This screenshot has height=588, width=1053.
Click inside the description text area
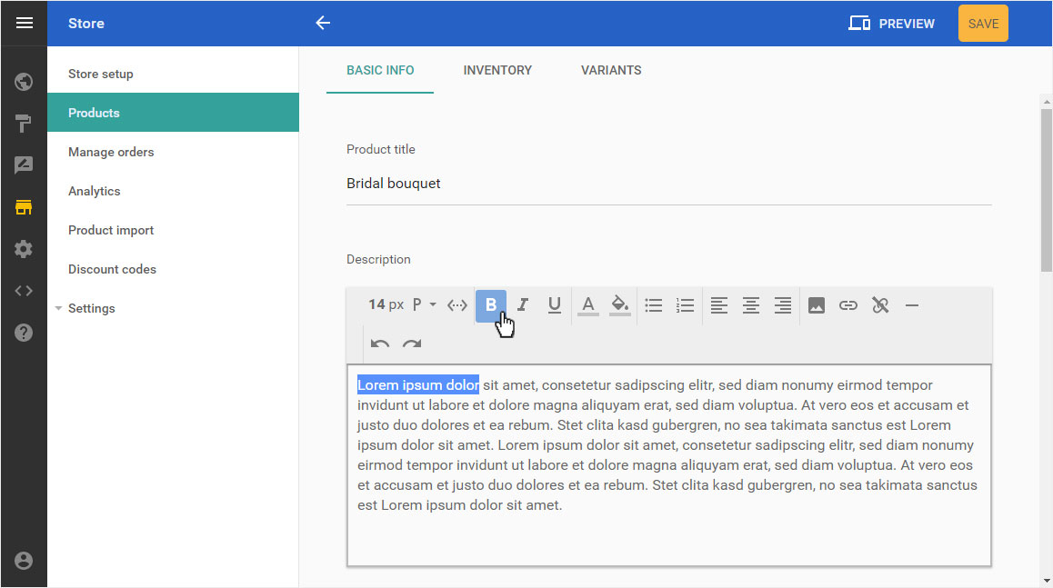[x=669, y=465]
